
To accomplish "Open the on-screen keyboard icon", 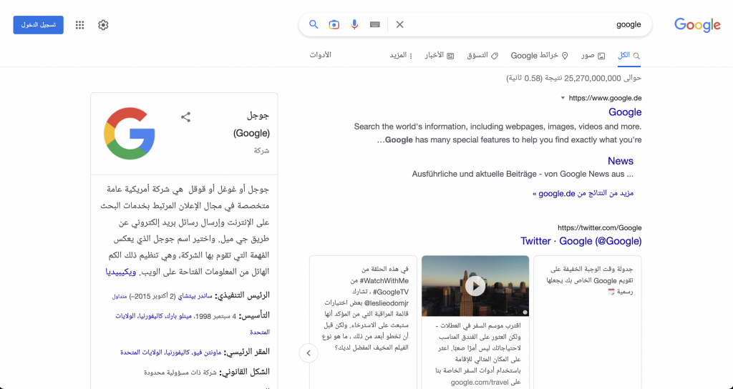I will click(x=375, y=24).
